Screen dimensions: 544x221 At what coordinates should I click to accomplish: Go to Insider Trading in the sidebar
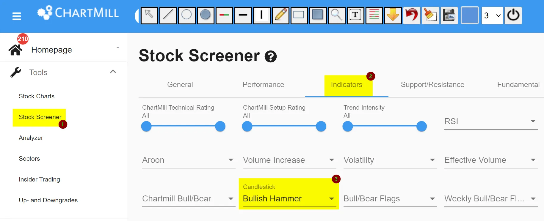[x=39, y=179]
